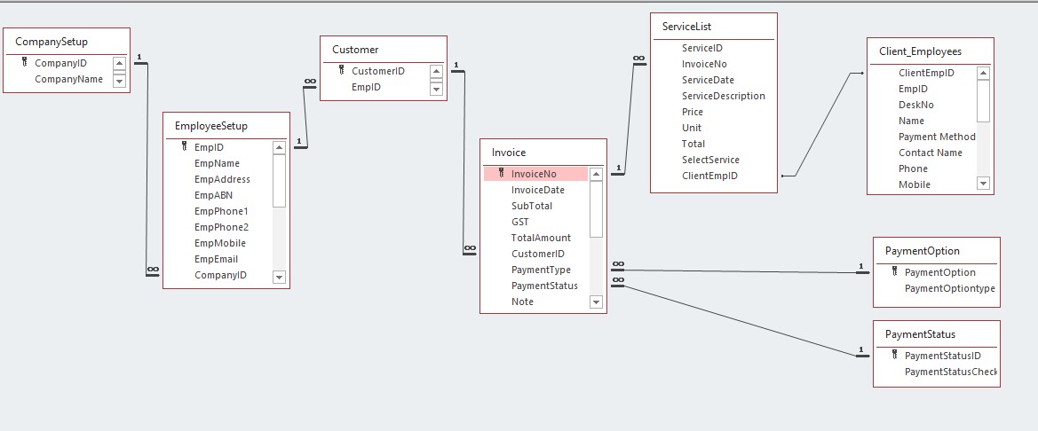The width and height of the screenshot is (1038, 431).
Task: Click the primary key icon next to EmpID in EmployeeSetup
Action: 185,147
